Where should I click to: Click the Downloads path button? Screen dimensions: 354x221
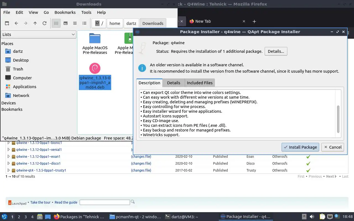[153, 23]
